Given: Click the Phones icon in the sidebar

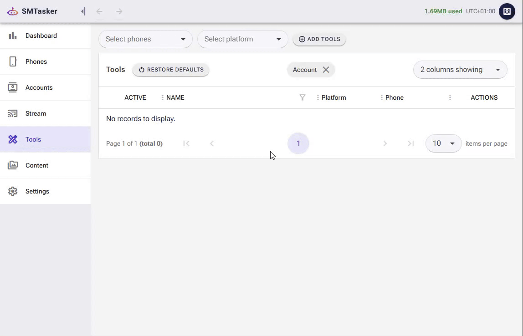Looking at the screenshot, I should [x=13, y=61].
